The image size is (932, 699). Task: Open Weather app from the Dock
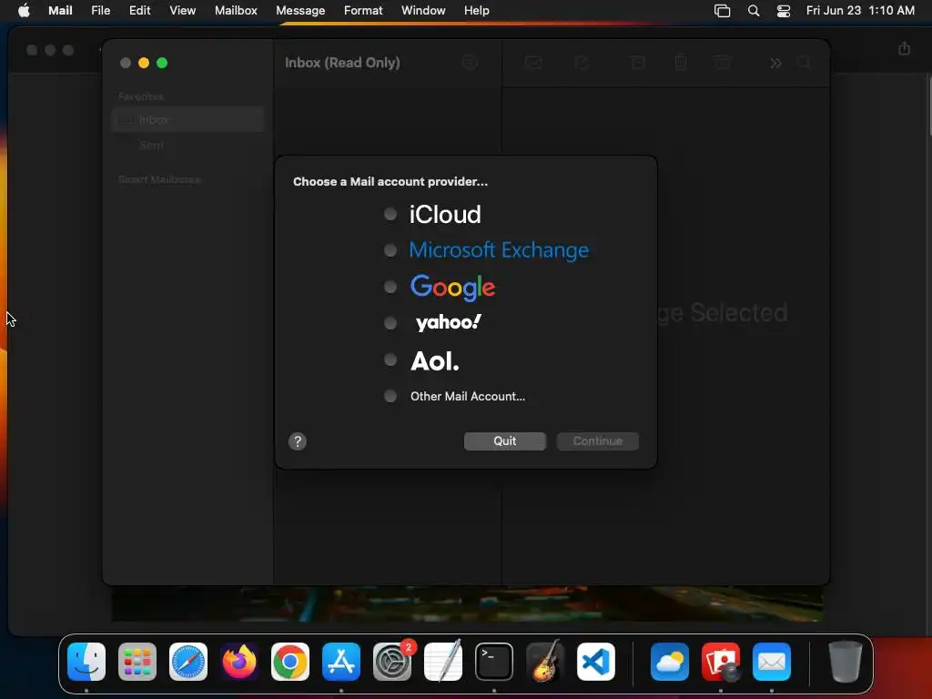[670, 662]
